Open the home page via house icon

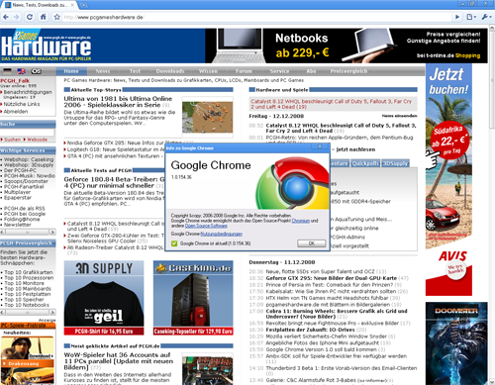(44, 17)
